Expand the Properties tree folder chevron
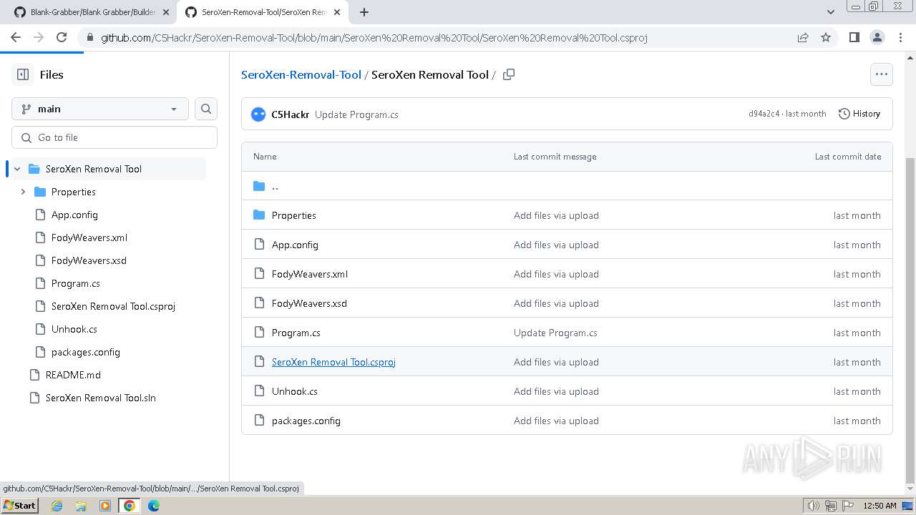916x515 pixels. (x=23, y=192)
